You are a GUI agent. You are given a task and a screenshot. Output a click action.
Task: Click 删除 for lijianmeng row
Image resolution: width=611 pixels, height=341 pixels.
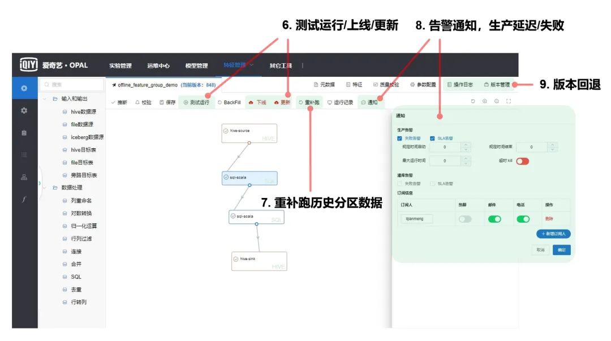coord(549,219)
